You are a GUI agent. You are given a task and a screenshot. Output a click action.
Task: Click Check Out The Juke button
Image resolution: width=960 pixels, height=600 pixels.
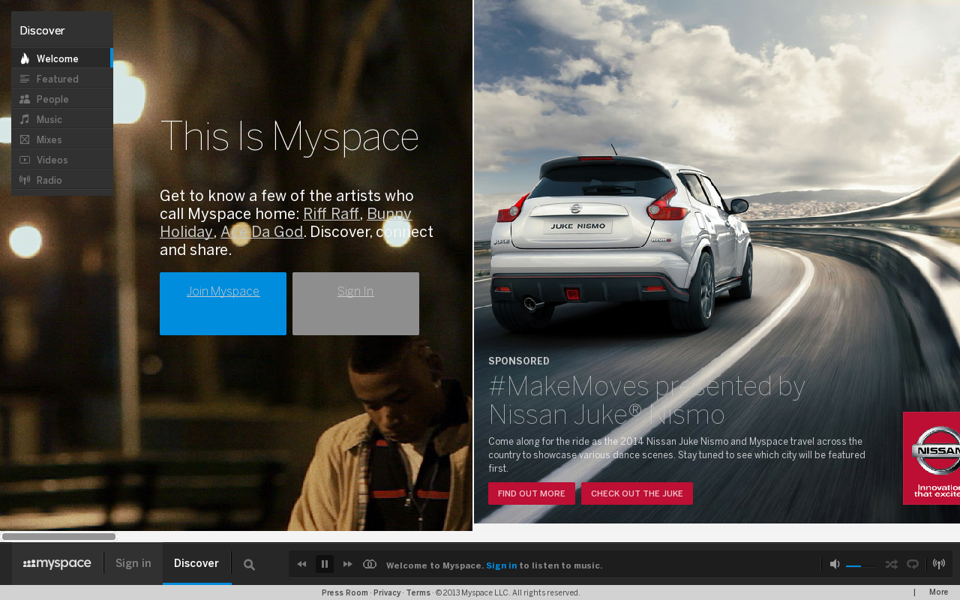click(637, 493)
